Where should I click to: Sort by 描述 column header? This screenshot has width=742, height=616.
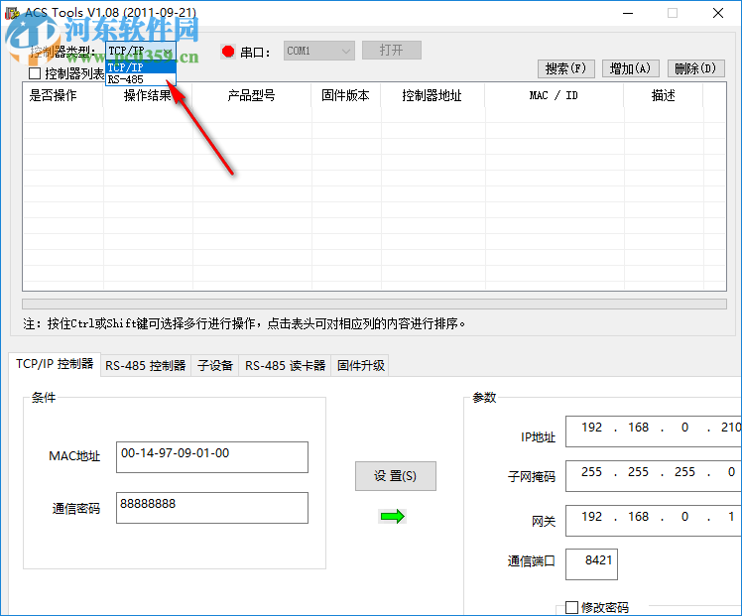664,95
